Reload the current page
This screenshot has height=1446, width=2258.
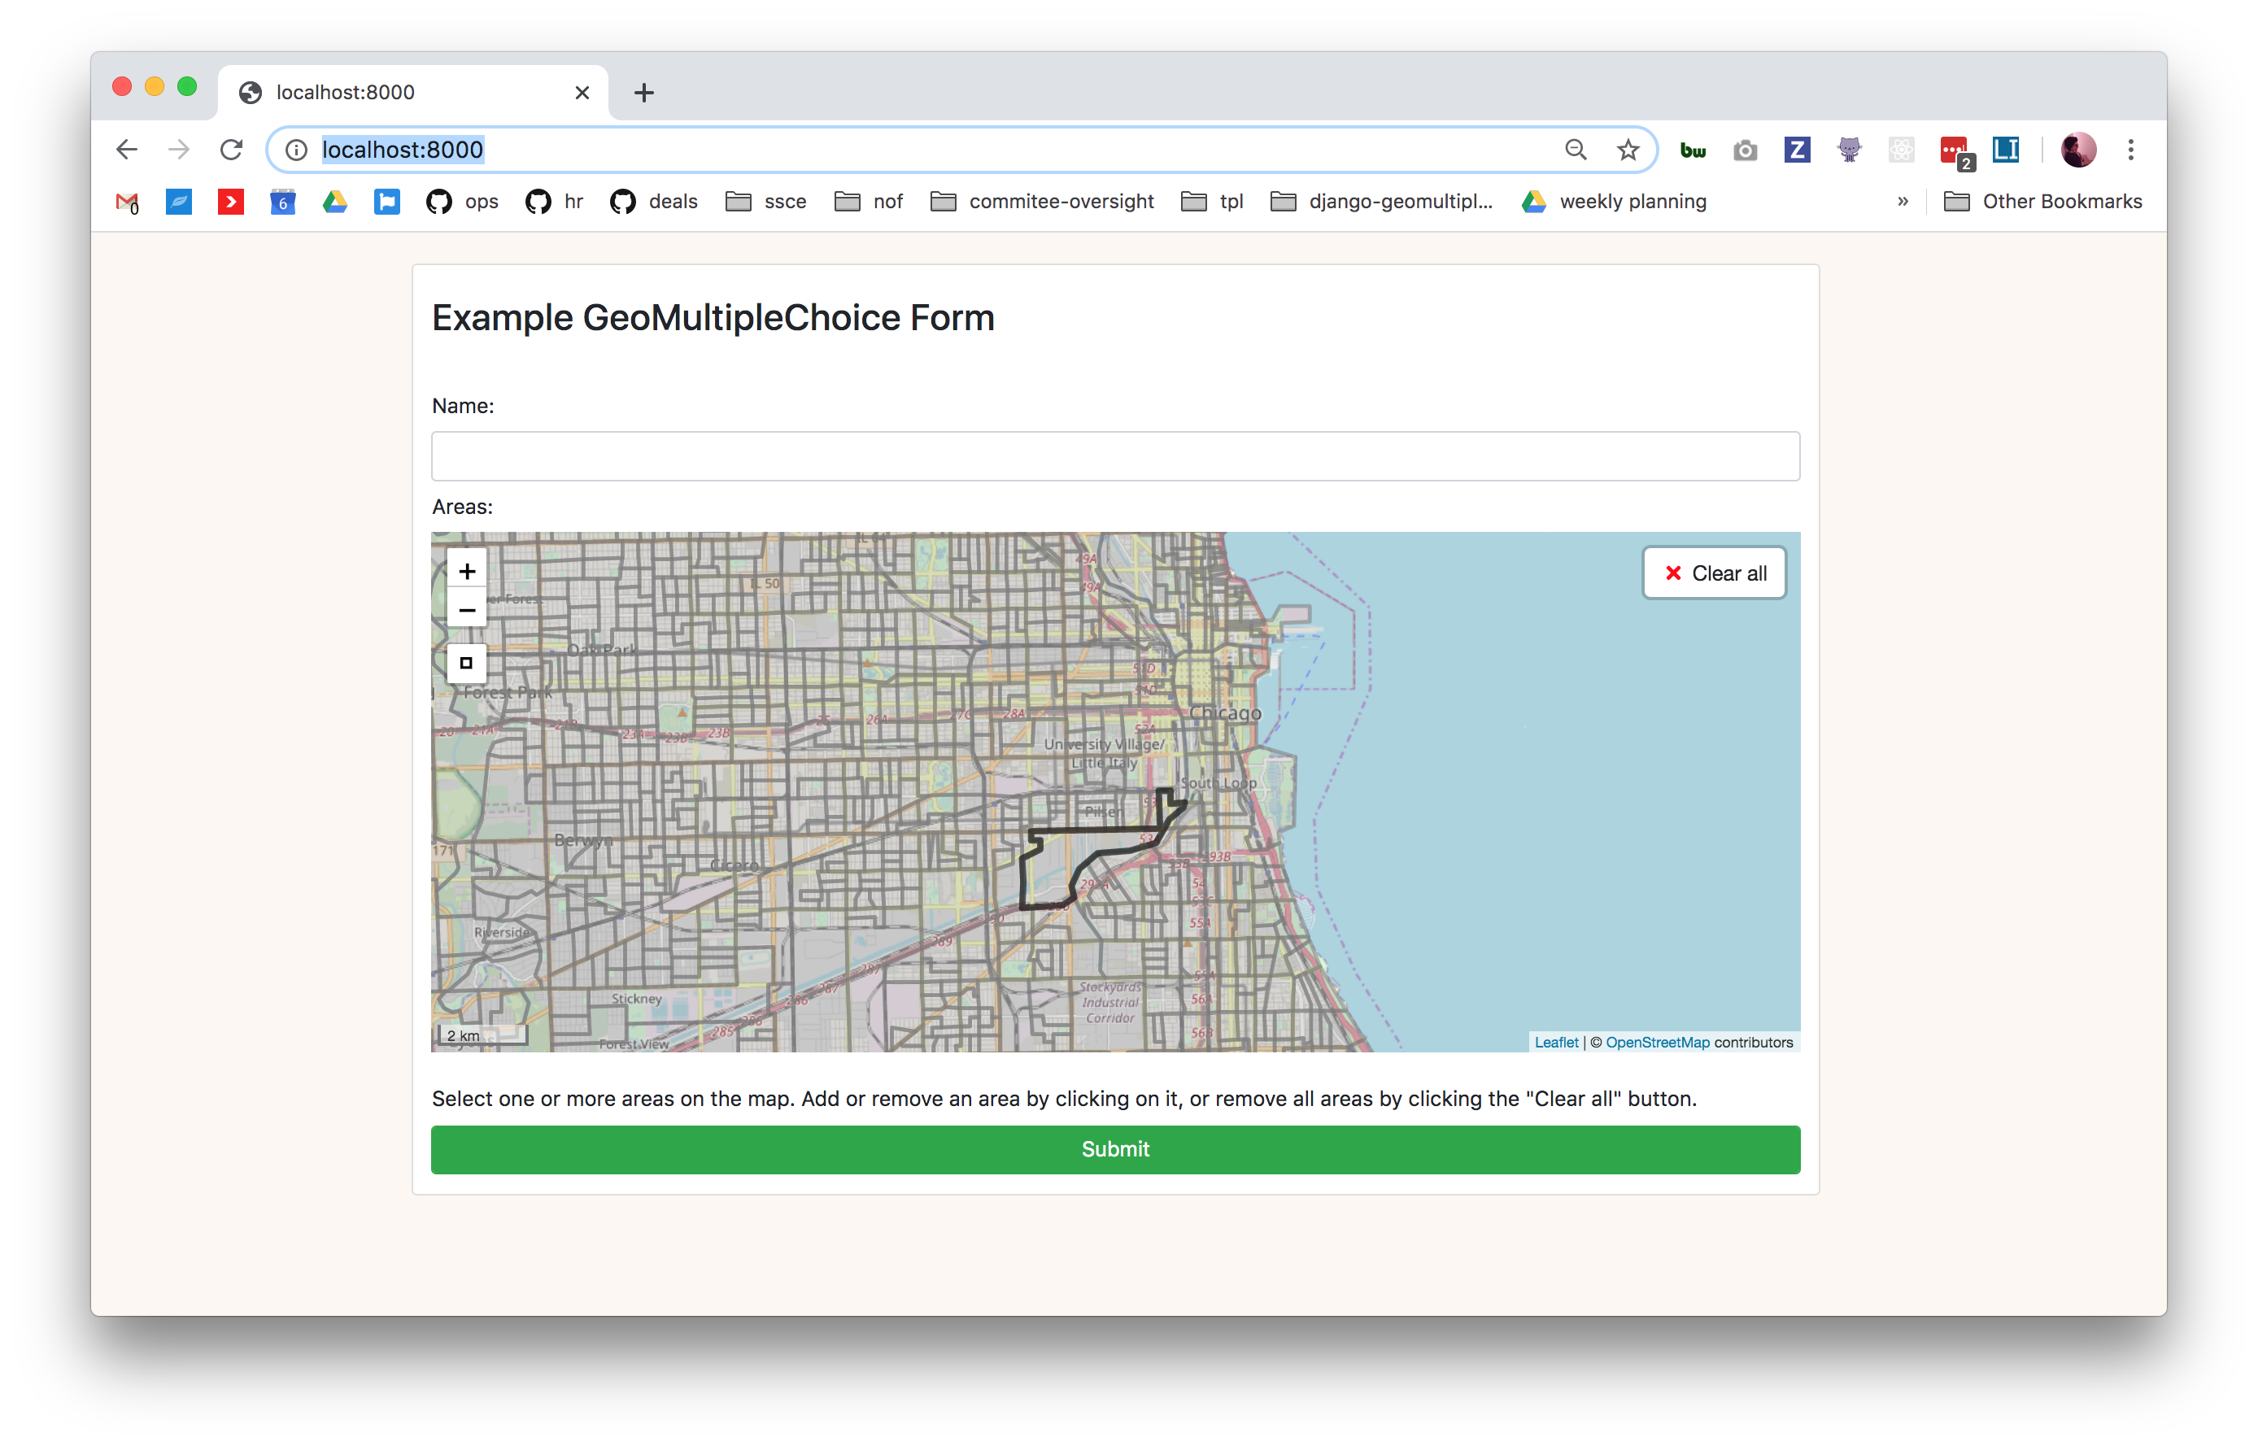coord(231,150)
